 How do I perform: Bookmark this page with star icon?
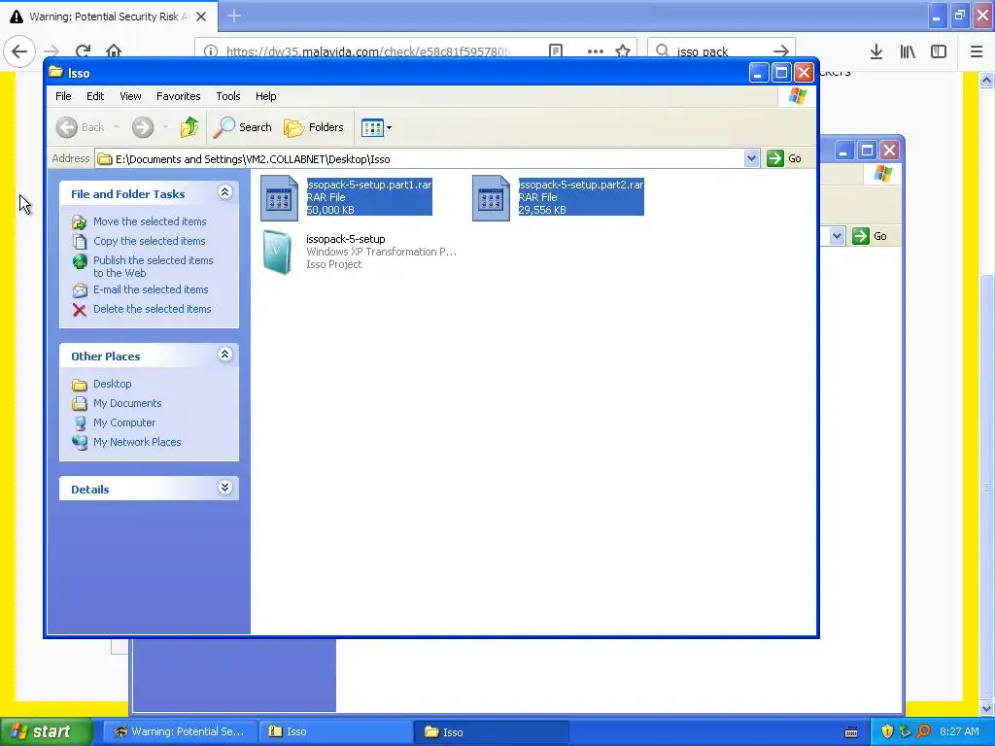(x=623, y=51)
